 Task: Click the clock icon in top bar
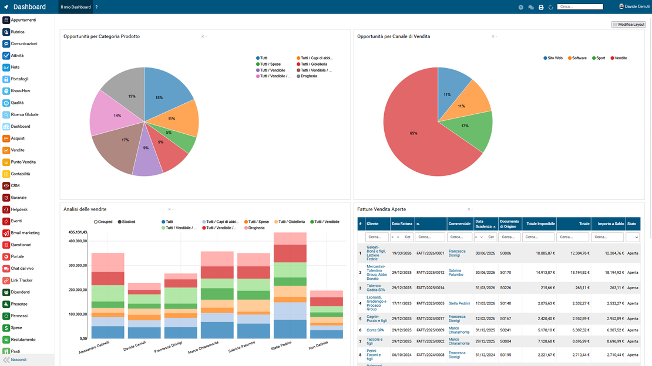point(520,7)
